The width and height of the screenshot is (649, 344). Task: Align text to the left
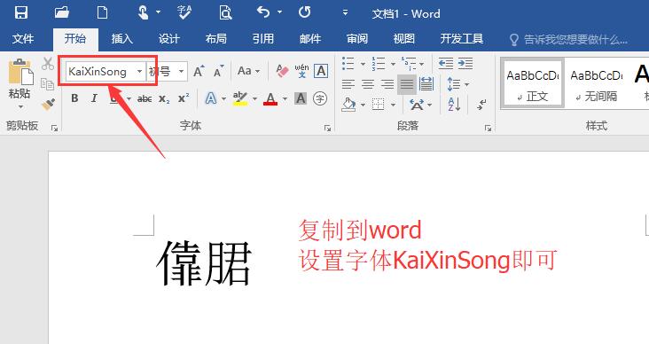pyautogui.click(x=348, y=84)
